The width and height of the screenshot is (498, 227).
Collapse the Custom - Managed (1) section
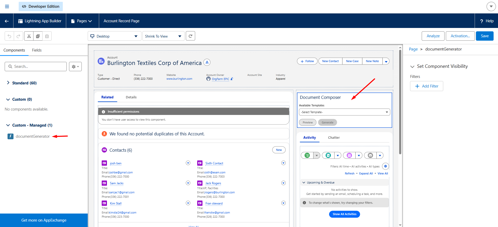click(8, 125)
